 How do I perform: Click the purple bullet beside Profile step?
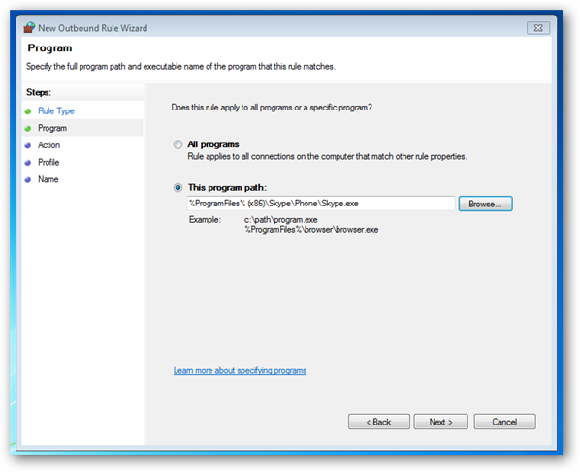tap(28, 163)
